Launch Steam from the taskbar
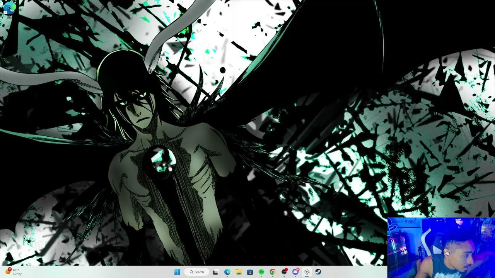The height and width of the screenshot is (278, 495). 318,272
